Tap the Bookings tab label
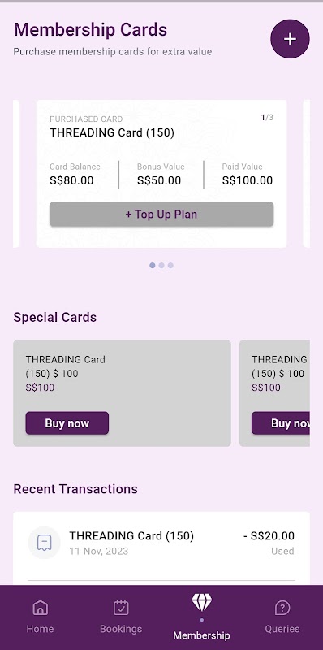323x650 pixels. 121,629
